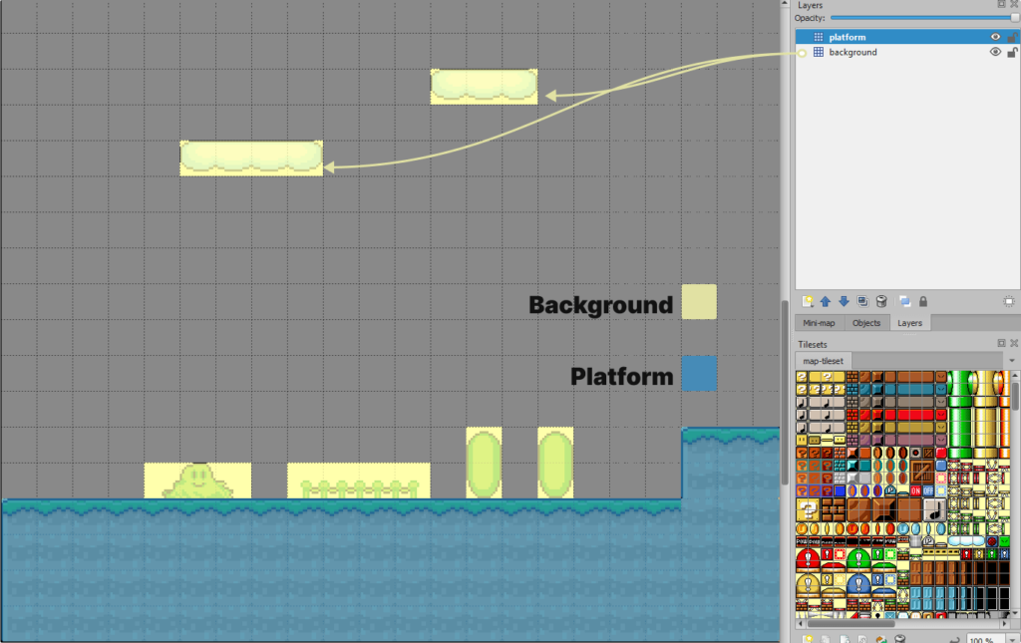Viewport: 1021px width, 643px height.
Task: Open the tileset selector dropdown arrow
Action: click(1014, 360)
